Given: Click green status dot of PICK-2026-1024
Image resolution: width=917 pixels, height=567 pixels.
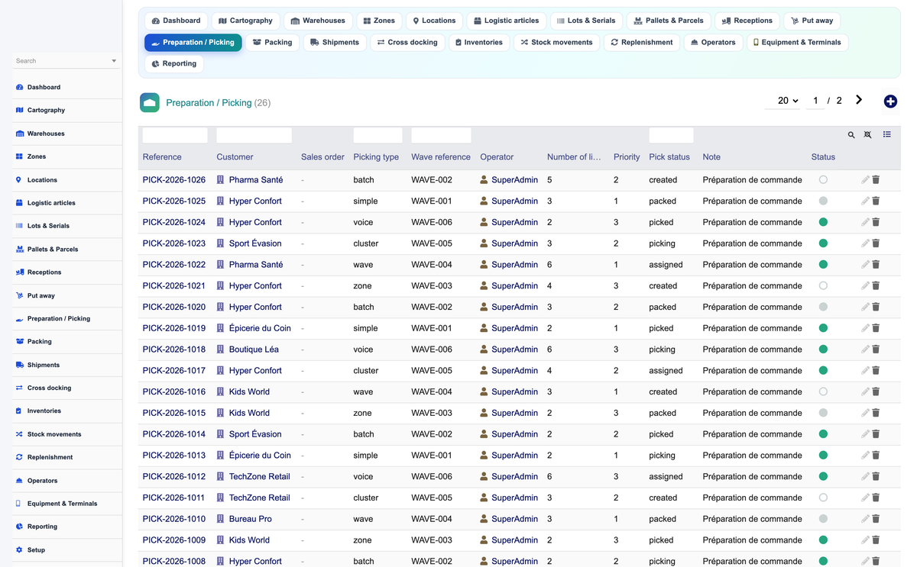Looking at the screenshot, I should pos(823,222).
